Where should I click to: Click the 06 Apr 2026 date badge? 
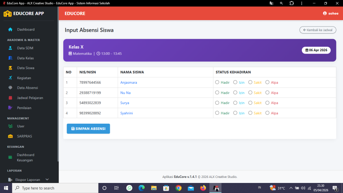pyautogui.click(x=316, y=50)
